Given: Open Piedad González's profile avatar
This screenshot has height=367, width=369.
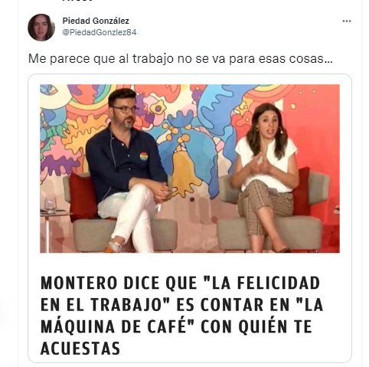Looking at the screenshot, I should [41, 28].
